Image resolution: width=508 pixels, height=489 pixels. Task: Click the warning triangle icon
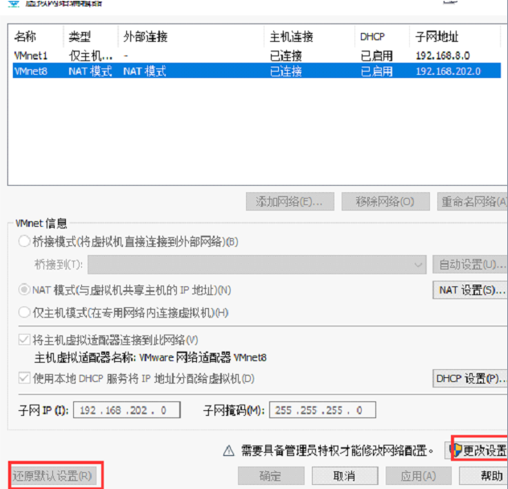(229, 450)
